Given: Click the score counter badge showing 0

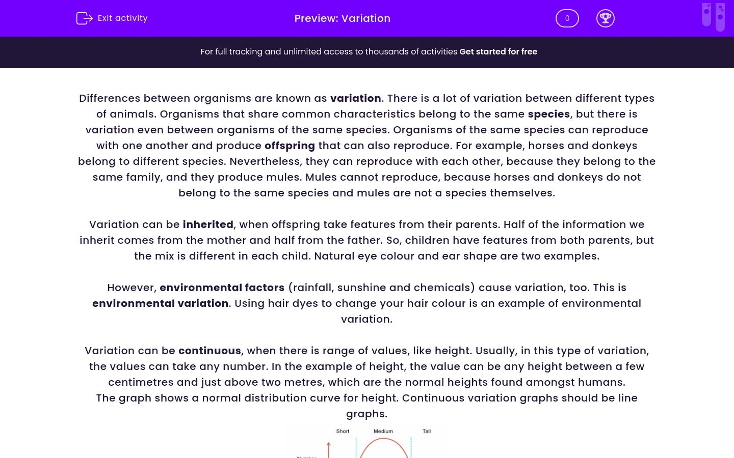Looking at the screenshot, I should [x=567, y=18].
